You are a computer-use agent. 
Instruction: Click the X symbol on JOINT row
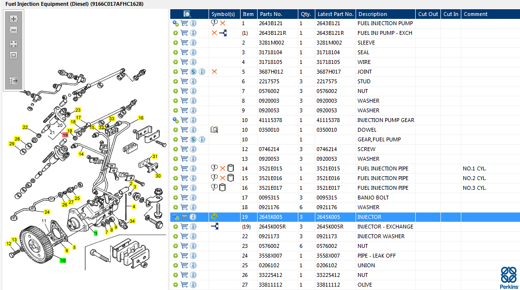(214, 72)
